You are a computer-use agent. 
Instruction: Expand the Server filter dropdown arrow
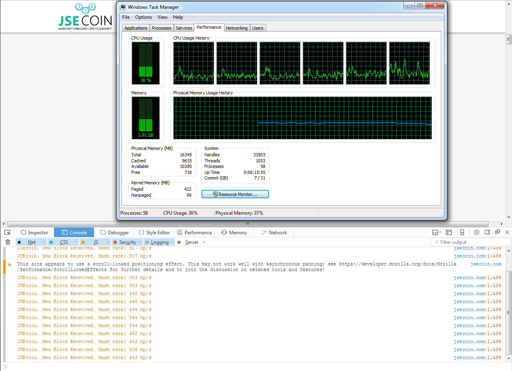click(204, 242)
